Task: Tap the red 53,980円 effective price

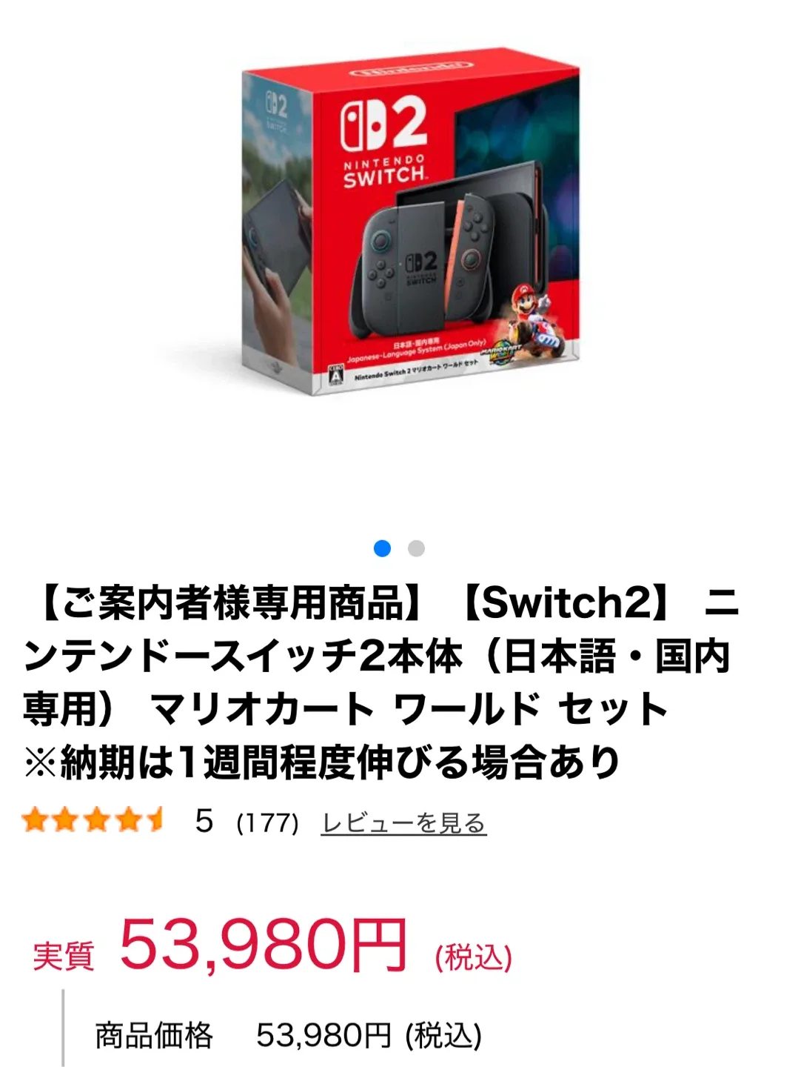Action: pos(263,944)
